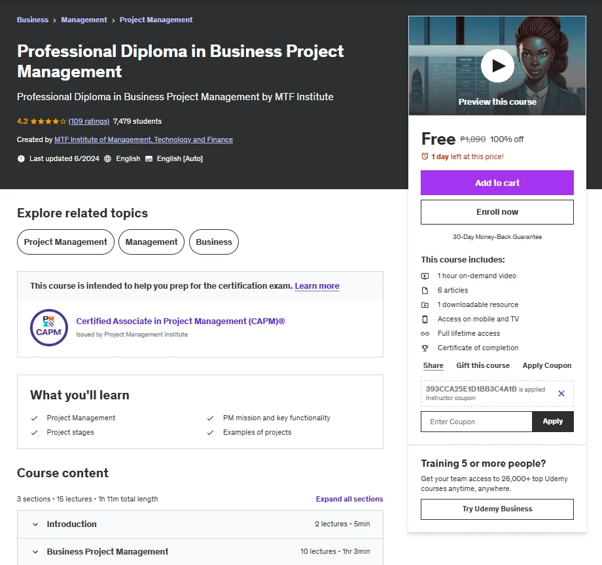Go to Business breadcrumb
The height and width of the screenshot is (565, 602).
33,20
